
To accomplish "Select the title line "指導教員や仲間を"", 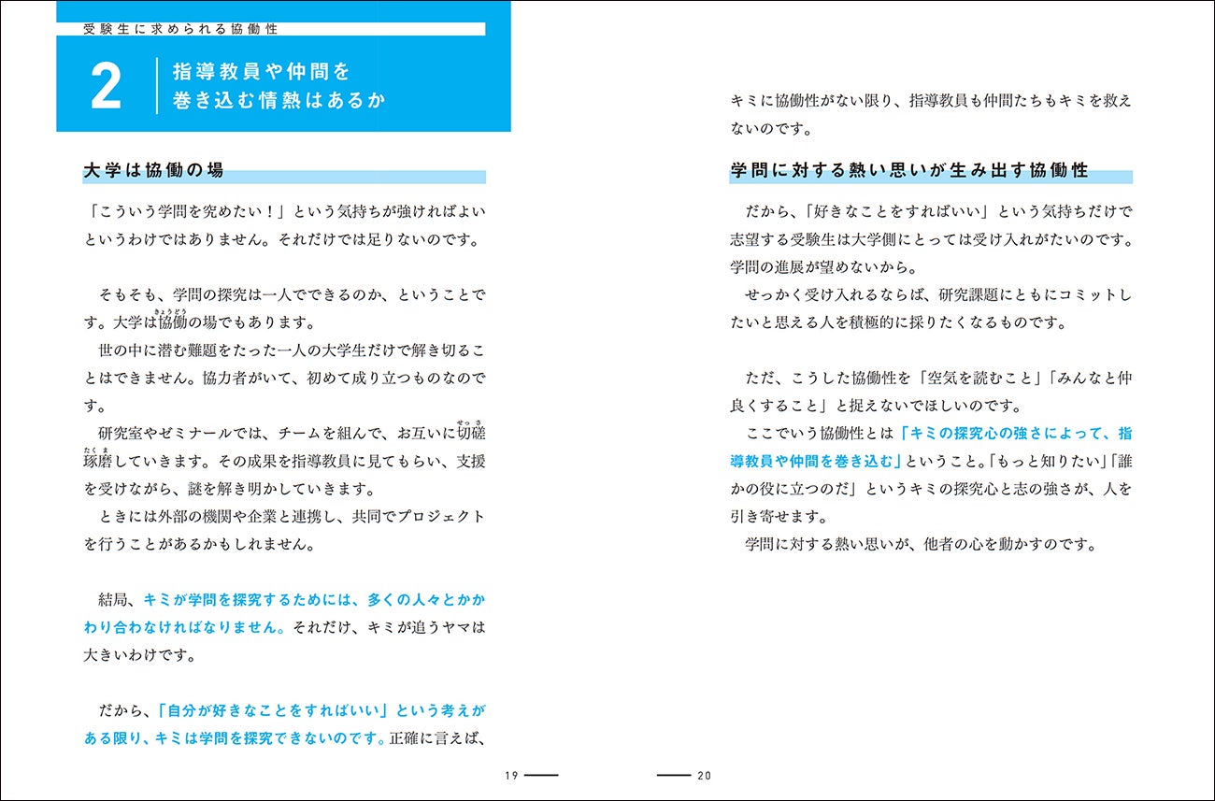I will (x=262, y=71).
